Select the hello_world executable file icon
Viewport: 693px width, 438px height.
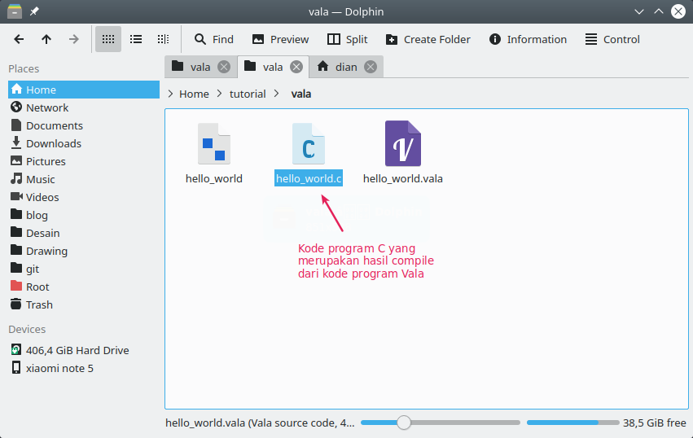tap(213, 144)
